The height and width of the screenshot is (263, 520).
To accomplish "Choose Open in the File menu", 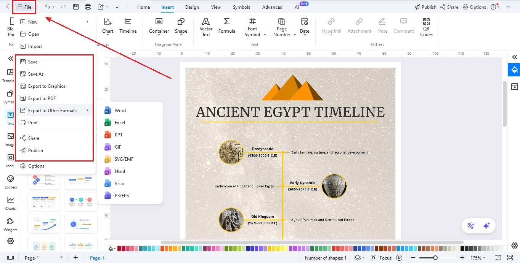I will click(54, 34).
